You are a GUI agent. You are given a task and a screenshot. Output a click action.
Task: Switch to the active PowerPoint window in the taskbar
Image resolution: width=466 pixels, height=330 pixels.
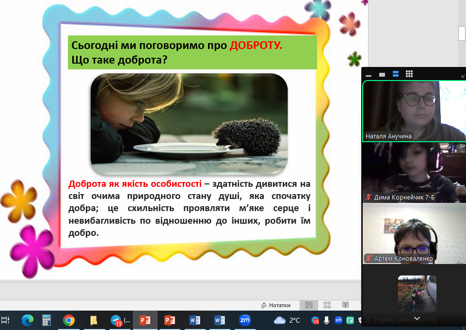click(145, 320)
